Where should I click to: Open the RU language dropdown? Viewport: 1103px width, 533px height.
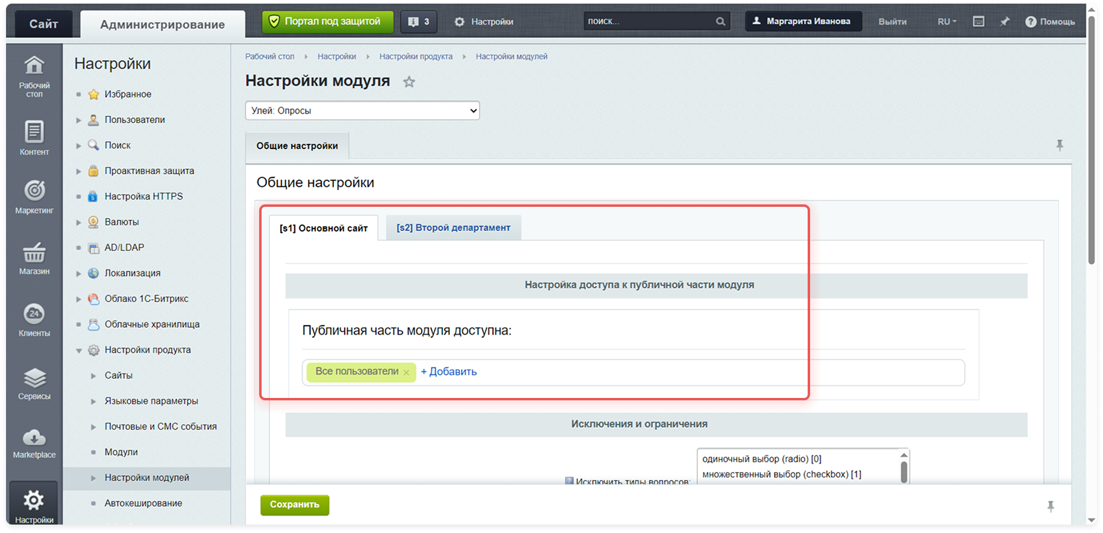[947, 22]
